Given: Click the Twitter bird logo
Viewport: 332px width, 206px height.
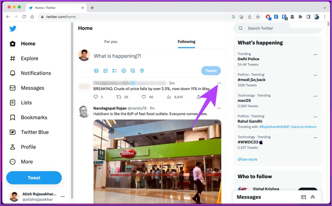Looking at the screenshot, I should point(13,28).
